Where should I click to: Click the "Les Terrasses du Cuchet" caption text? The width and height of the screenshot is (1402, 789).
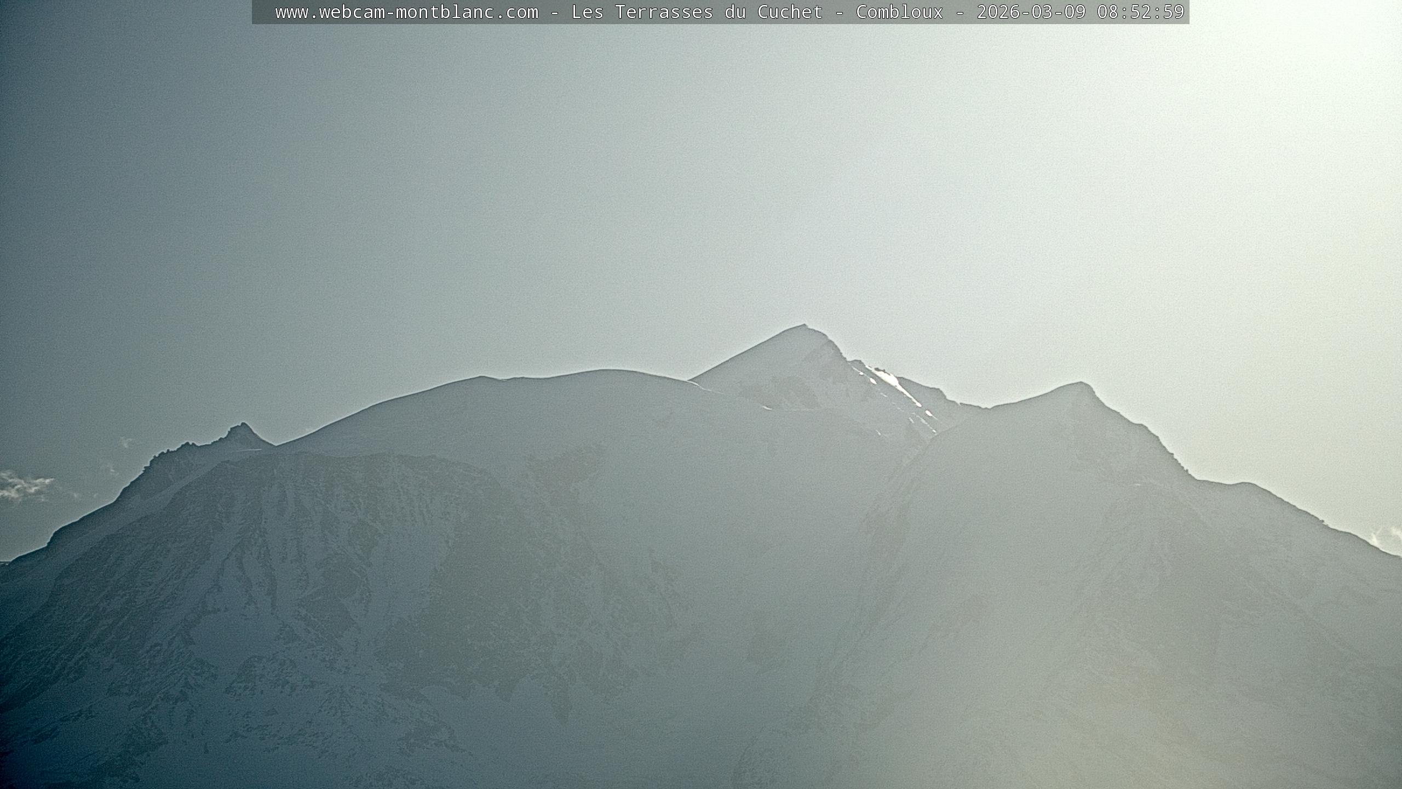(x=697, y=12)
